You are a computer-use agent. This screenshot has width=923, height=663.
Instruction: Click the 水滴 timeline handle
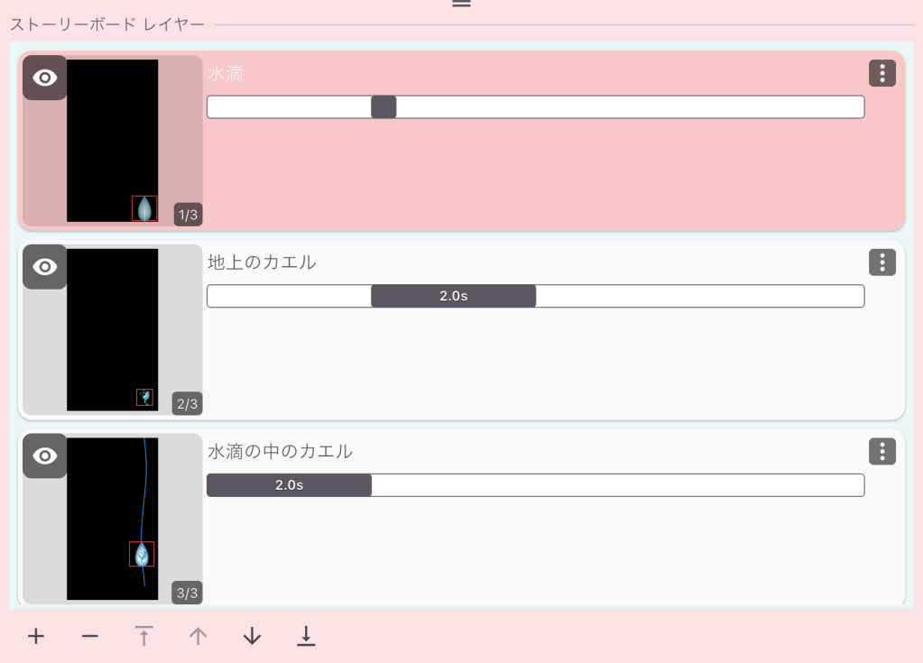pyautogui.click(x=383, y=107)
